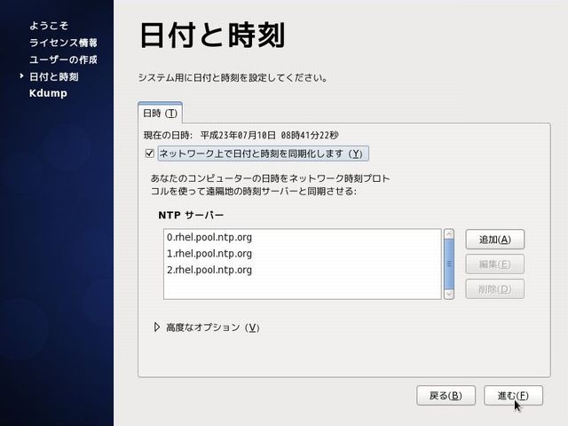Image resolution: width=568 pixels, height=426 pixels.
Task: Click 戻る(B) to go back
Action: 446,396
